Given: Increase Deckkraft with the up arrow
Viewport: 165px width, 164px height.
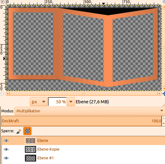Looking at the screenshot, I should point(163,118).
